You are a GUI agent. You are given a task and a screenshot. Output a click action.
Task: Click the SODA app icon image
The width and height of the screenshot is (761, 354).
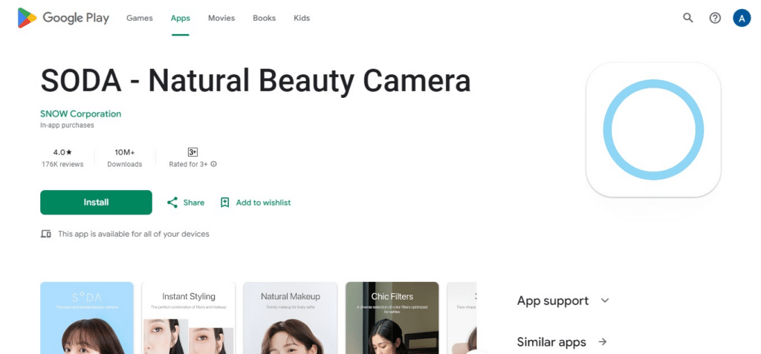653,130
